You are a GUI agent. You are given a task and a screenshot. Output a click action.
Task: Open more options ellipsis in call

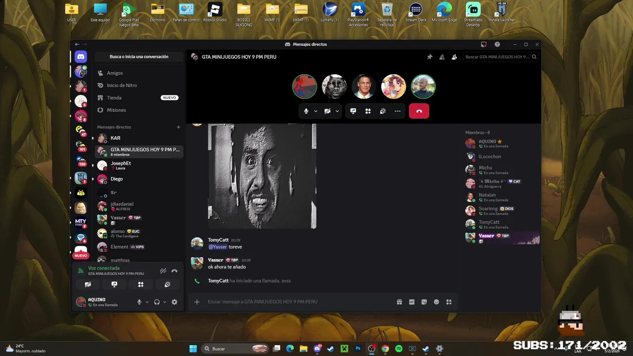pyautogui.click(x=398, y=111)
